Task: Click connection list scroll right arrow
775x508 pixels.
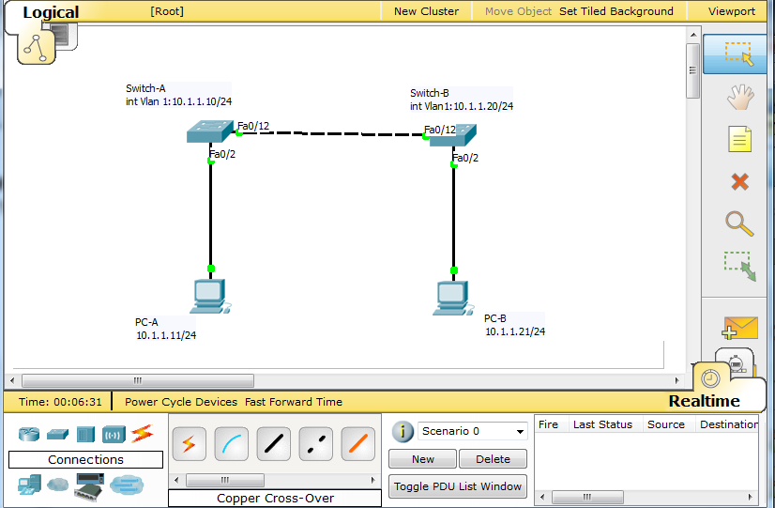Action: coord(373,480)
